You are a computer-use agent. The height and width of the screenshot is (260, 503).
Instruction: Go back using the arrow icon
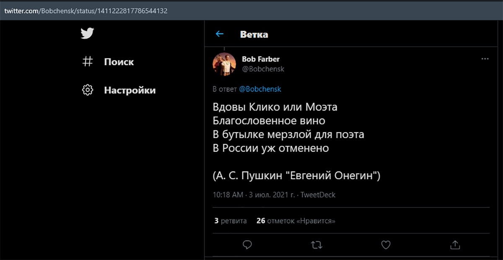220,34
